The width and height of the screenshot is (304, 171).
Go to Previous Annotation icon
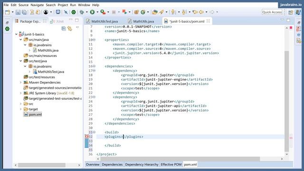[x=184, y=12]
